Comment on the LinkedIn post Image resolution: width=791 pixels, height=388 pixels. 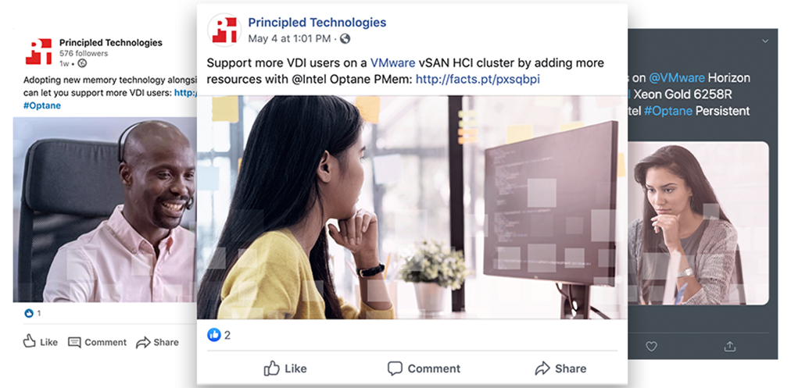[98, 342]
